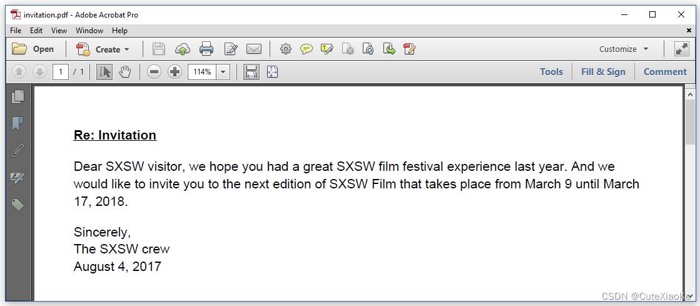Screen dimensions: 700x306
Task: Switch to read mode full-screen icon
Action: pyautogui.click(x=682, y=49)
